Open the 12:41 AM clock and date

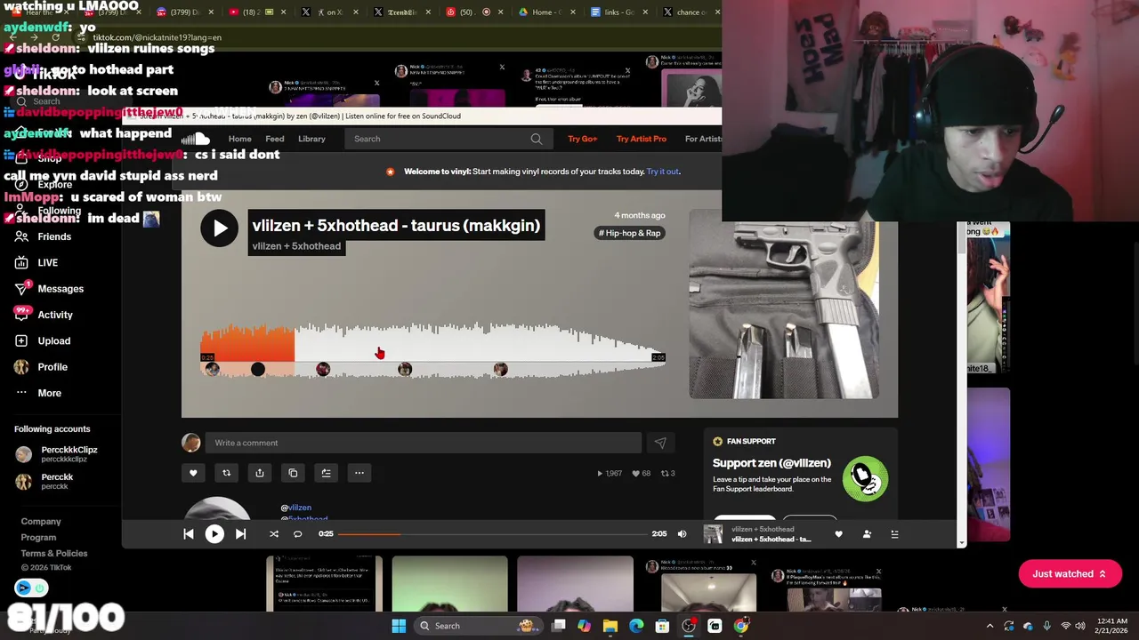[x=1111, y=626]
